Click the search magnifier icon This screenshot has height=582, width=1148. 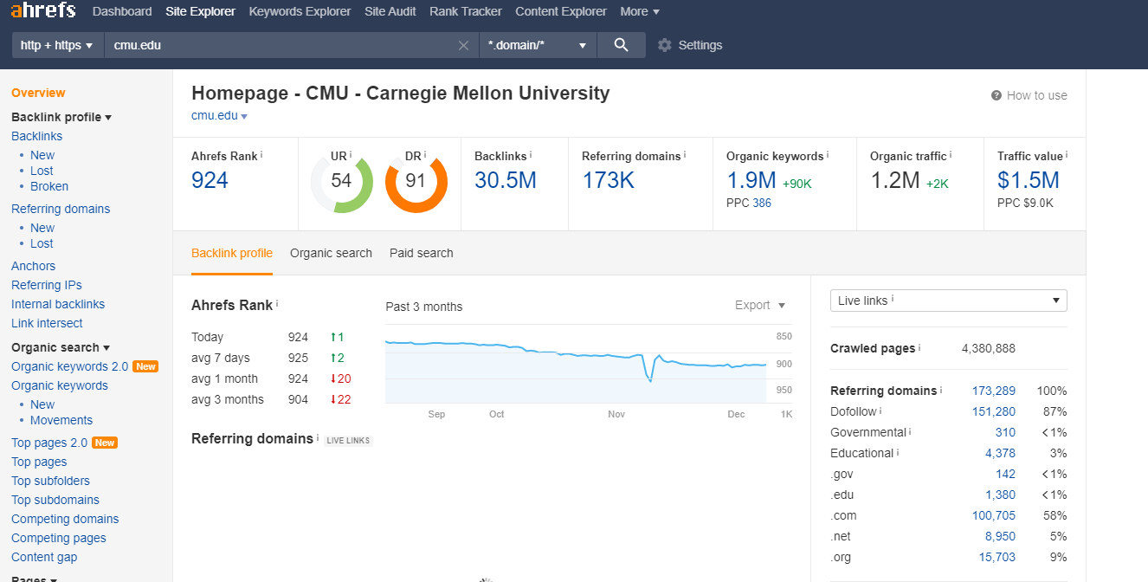tap(621, 44)
